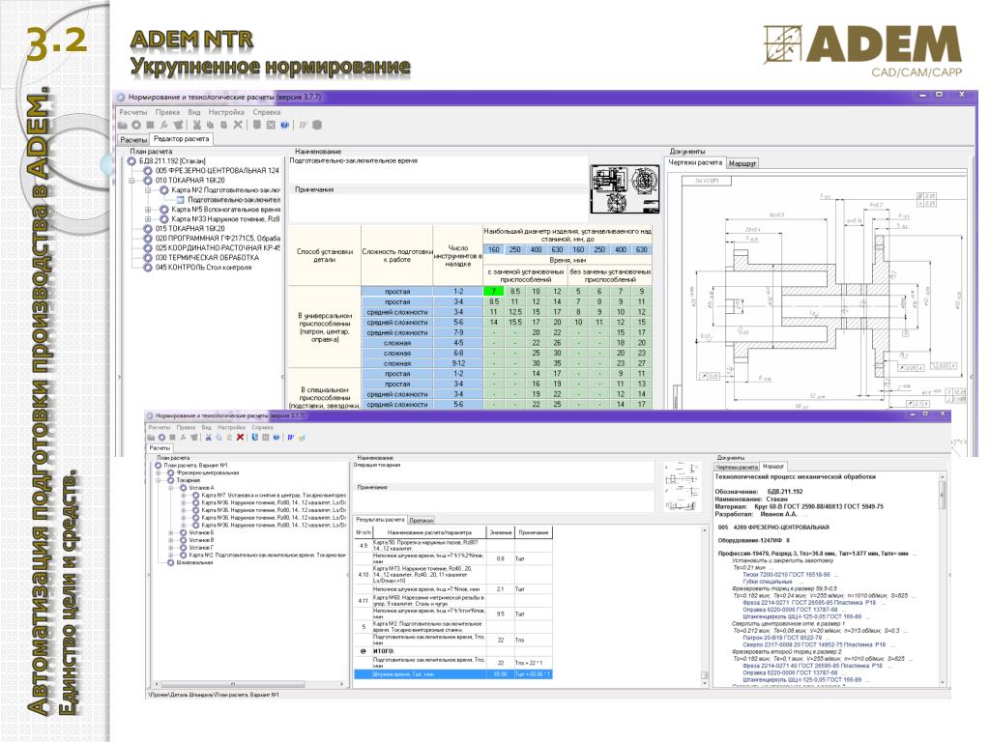Click help icon in lower window toolbar
This screenshot has height=742, width=990.
pos(276,438)
